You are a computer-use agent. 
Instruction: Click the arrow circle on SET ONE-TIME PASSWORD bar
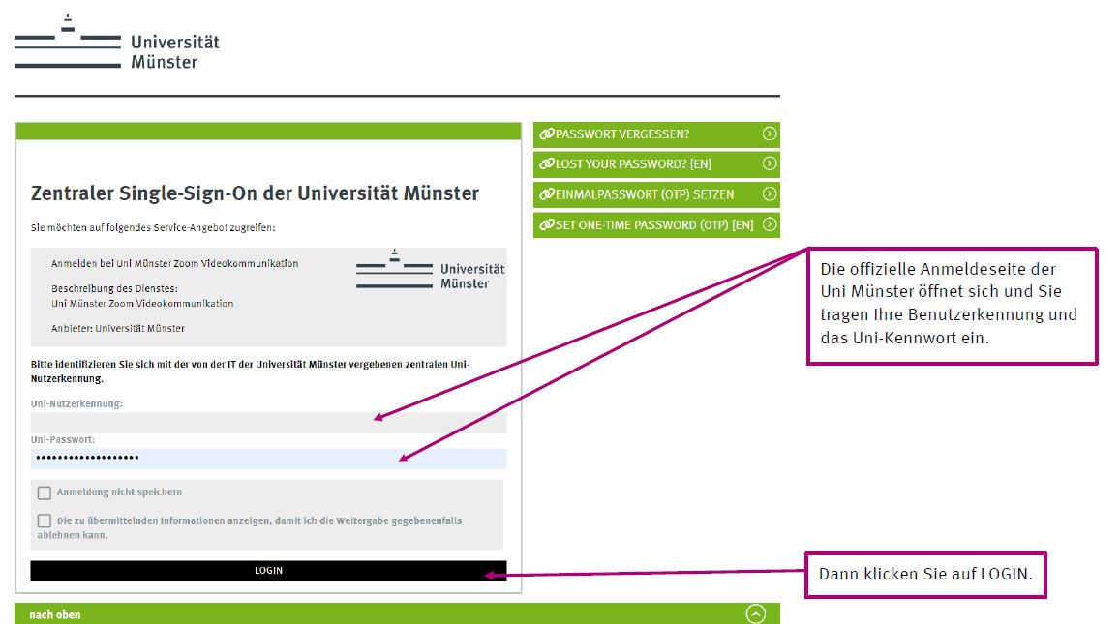tap(770, 224)
